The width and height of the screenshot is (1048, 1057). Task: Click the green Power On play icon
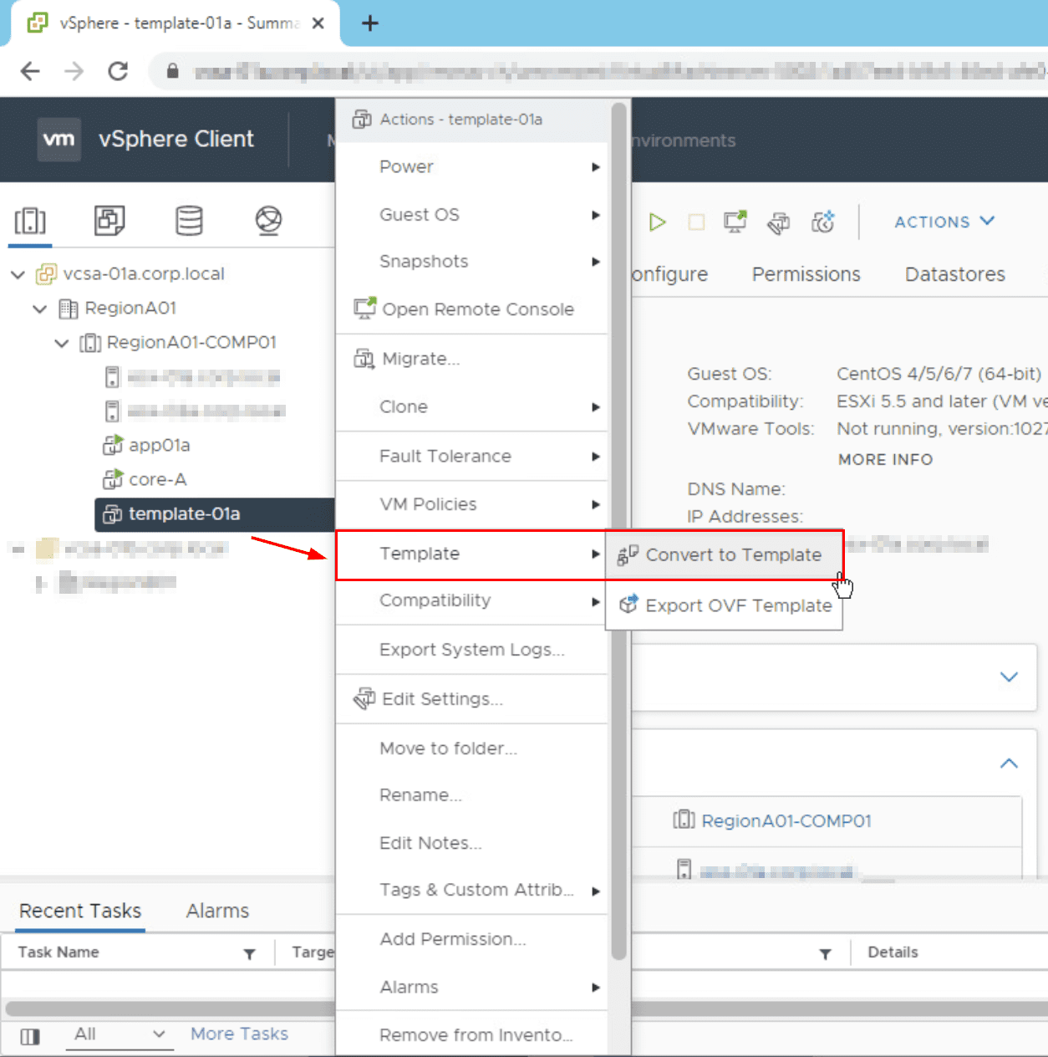point(657,222)
